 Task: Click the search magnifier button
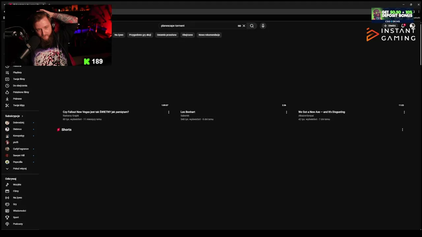tap(252, 26)
